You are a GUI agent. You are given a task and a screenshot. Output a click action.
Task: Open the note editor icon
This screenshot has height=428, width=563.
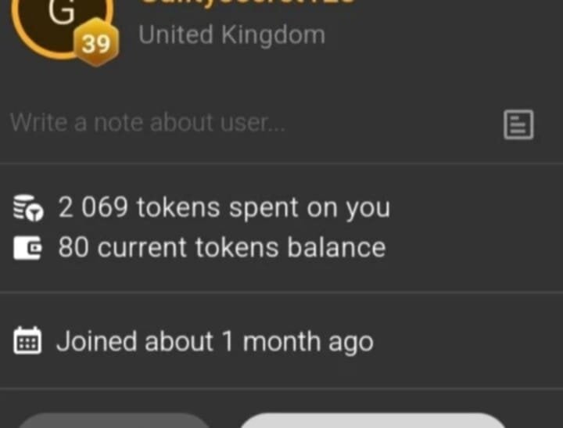tap(518, 124)
